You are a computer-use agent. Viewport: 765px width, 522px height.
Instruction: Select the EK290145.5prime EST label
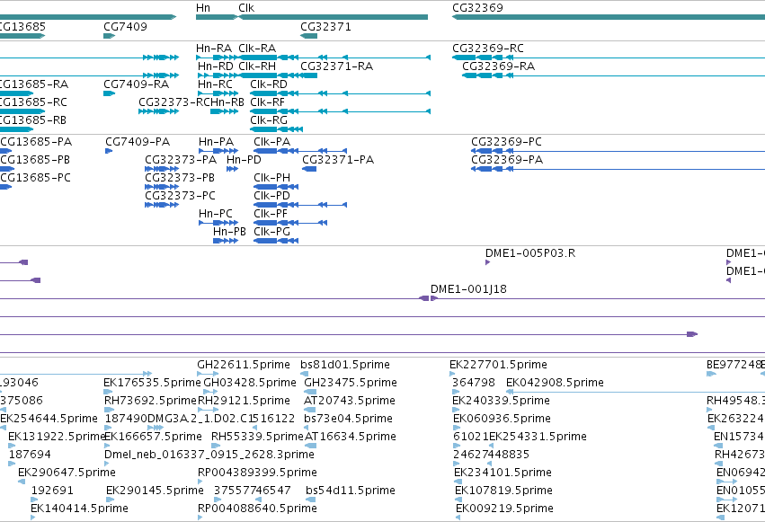click(x=155, y=491)
